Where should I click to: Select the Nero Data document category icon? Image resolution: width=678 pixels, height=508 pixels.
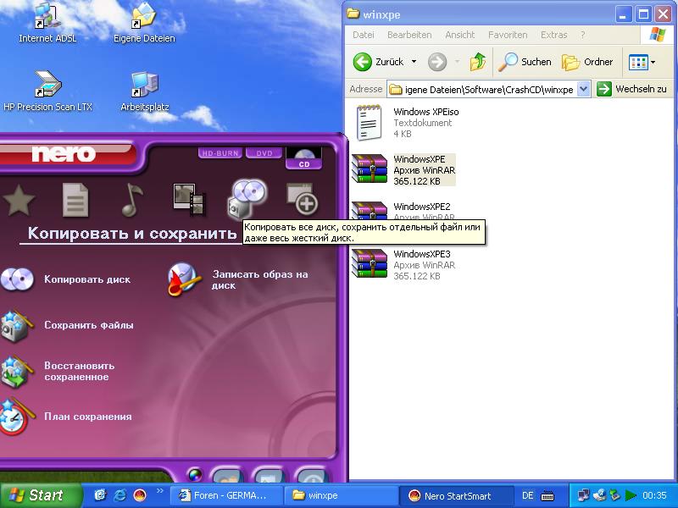tap(75, 201)
